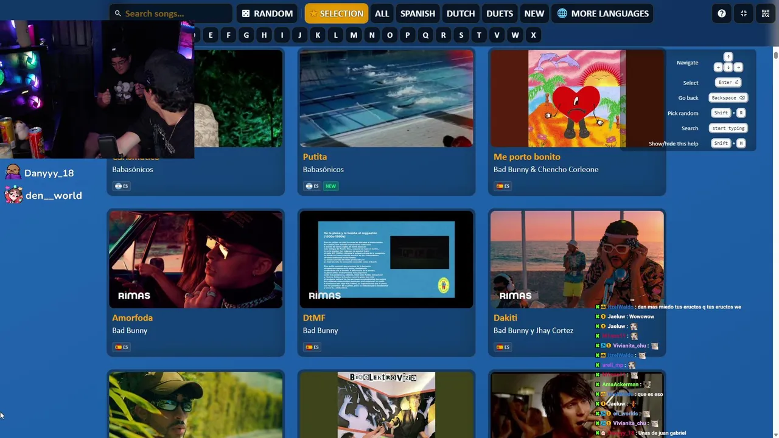The height and width of the screenshot is (438, 779).
Task: Click the Random dice button
Action: point(267,13)
